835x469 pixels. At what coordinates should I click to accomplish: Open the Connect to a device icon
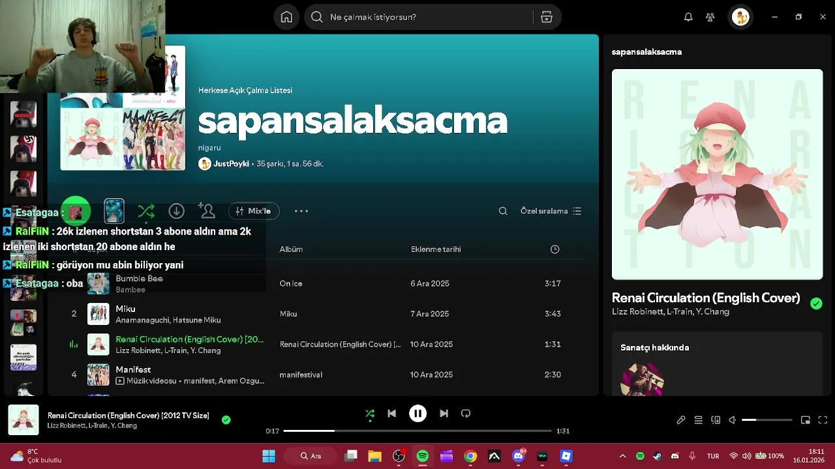coord(716,420)
